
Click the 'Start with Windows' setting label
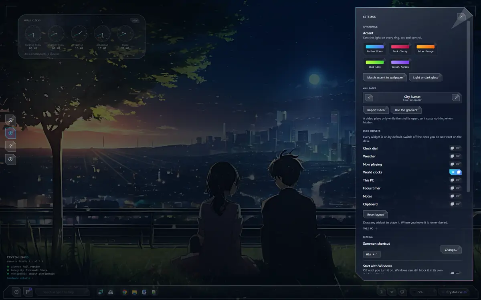378,266
